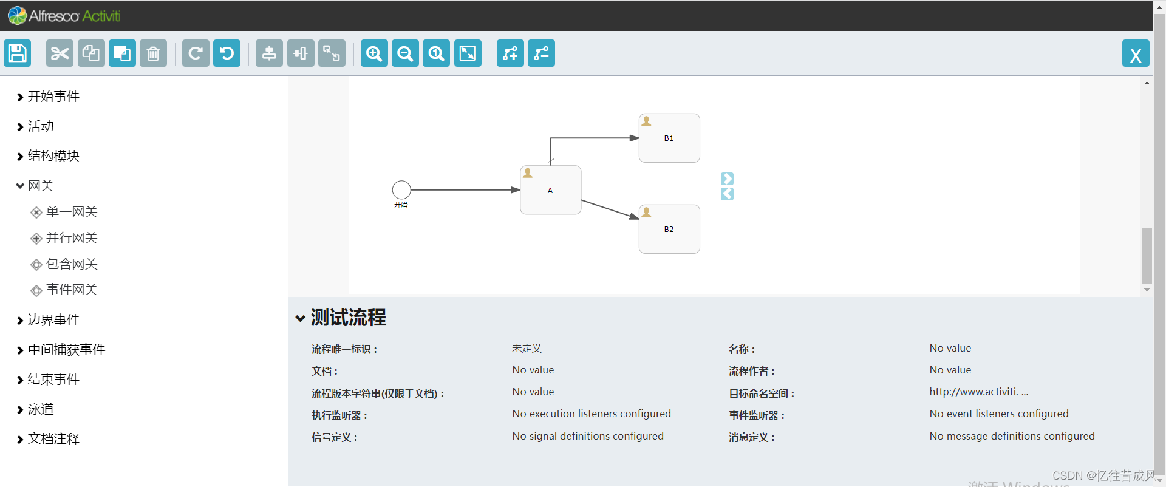Screen dimensions: 1166x487
Task: Edit the 名称 property value
Action: click(x=950, y=349)
